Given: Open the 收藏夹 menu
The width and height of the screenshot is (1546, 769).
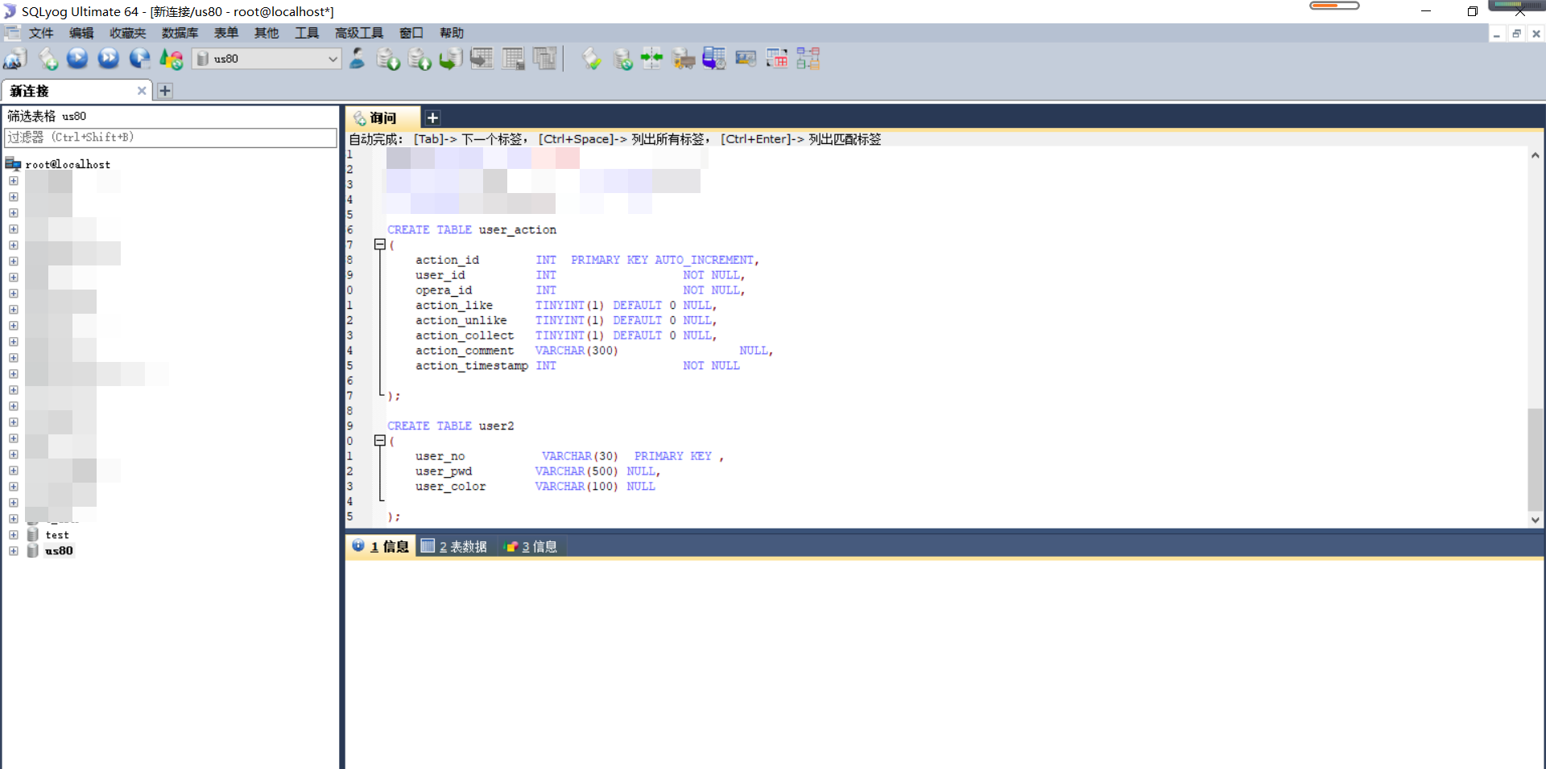Looking at the screenshot, I should pos(128,33).
